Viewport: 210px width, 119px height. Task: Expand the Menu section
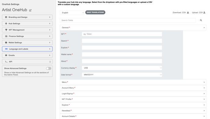point(133,82)
